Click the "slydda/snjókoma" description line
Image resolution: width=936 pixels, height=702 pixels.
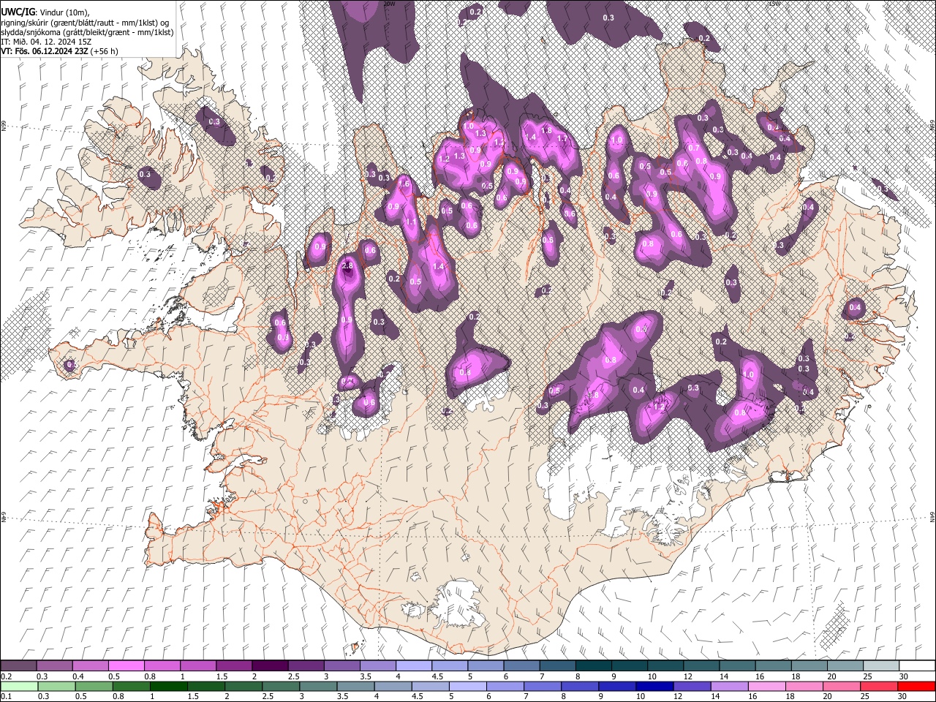87,32
